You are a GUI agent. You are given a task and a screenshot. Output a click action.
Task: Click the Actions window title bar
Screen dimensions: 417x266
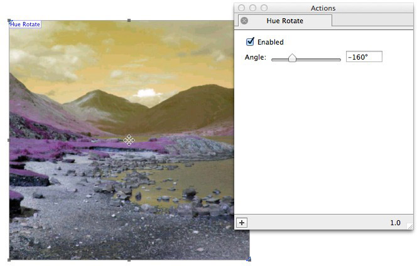click(x=323, y=8)
